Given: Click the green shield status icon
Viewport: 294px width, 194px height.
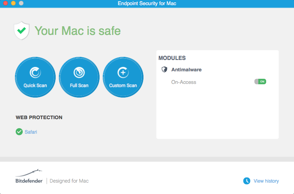Looking at the screenshot, I should pyautogui.click(x=22, y=31).
